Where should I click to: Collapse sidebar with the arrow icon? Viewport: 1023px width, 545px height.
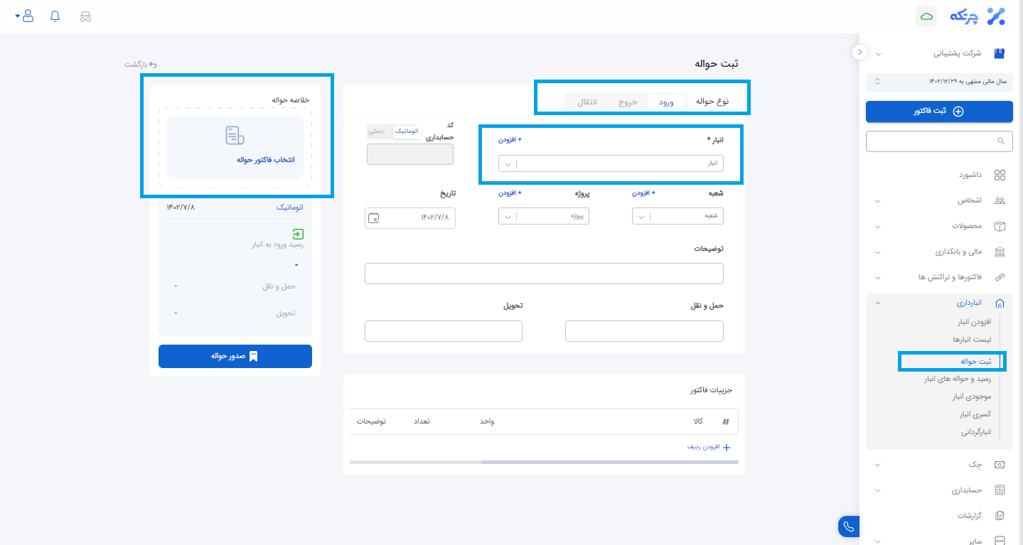tap(859, 52)
